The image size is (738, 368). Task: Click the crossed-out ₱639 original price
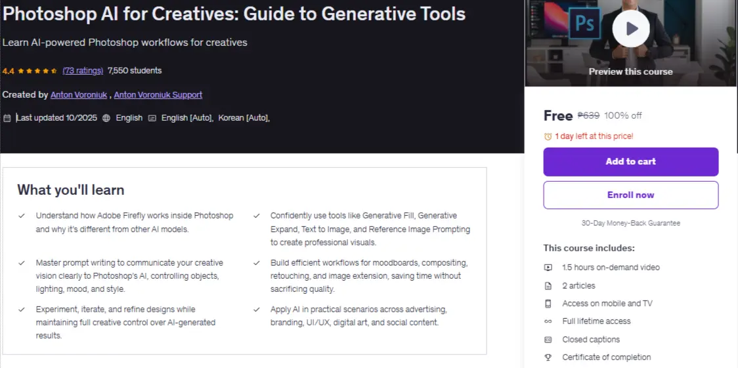pyautogui.click(x=588, y=115)
